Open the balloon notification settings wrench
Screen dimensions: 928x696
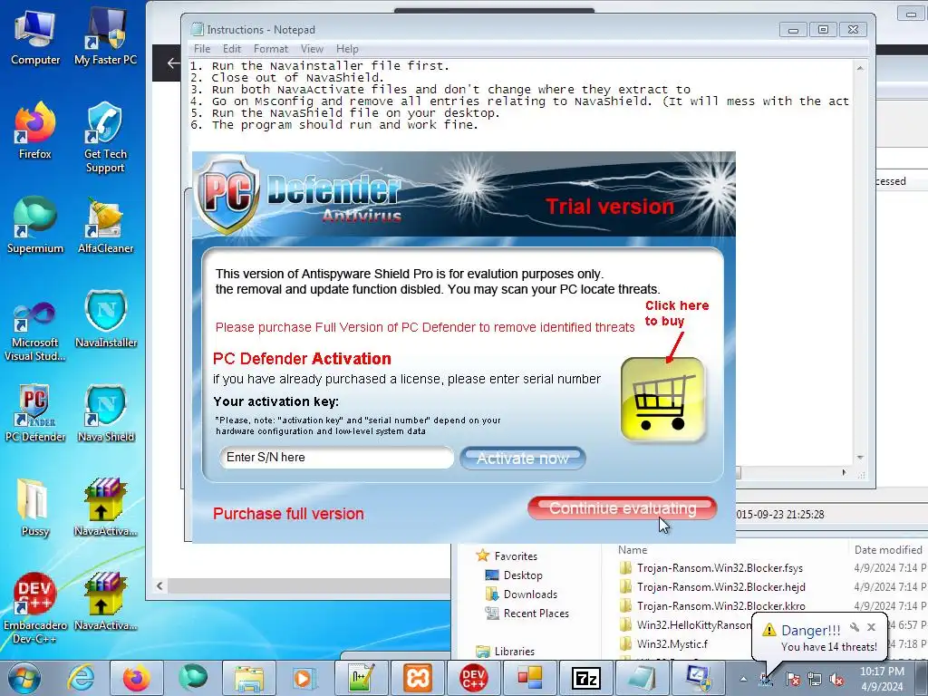tap(854, 627)
